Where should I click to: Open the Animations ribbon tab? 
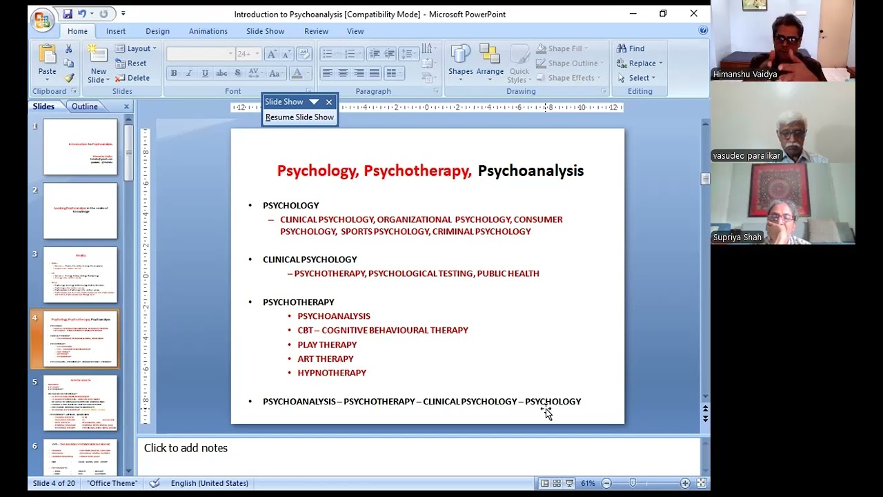[208, 31]
